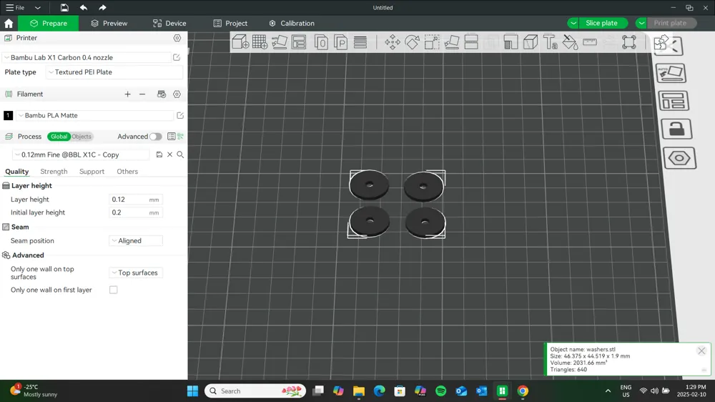The height and width of the screenshot is (402, 715).
Task: Click the plate lock icon
Action: click(x=676, y=129)
